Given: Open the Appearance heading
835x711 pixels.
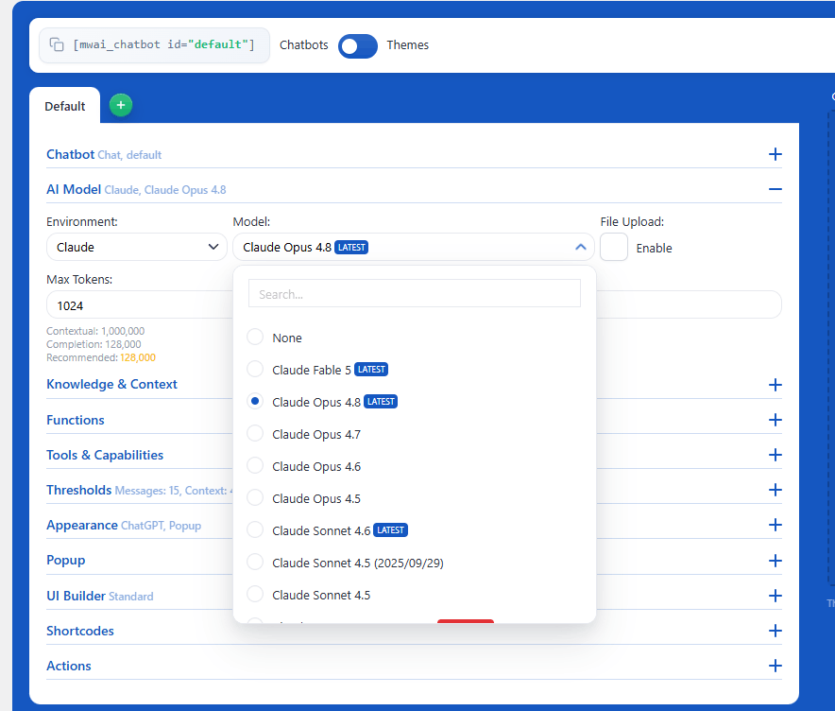Looking at the screenshot, I should coord(82,525).
